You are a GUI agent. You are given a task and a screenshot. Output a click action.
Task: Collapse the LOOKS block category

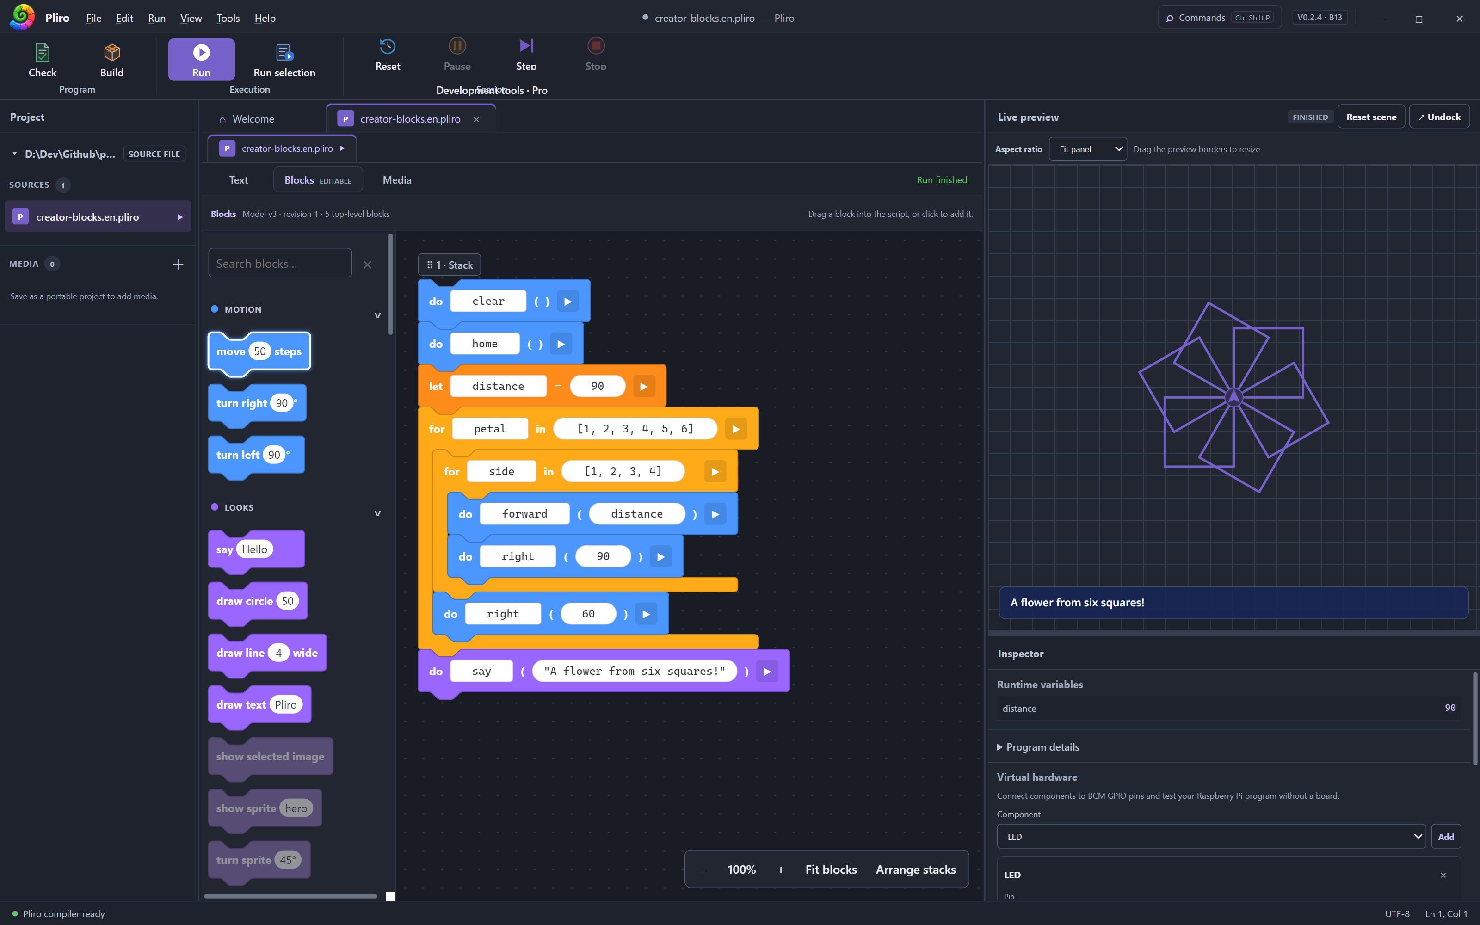377,513
